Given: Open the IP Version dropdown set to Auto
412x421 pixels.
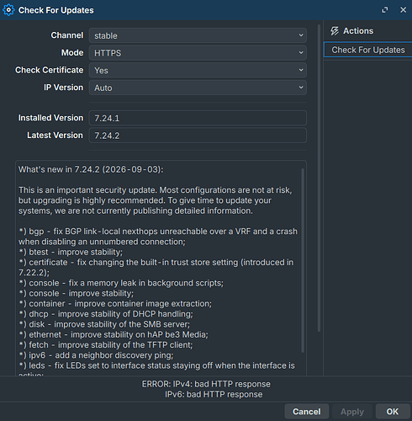Looking at the screenshot, I should (198, 88).
